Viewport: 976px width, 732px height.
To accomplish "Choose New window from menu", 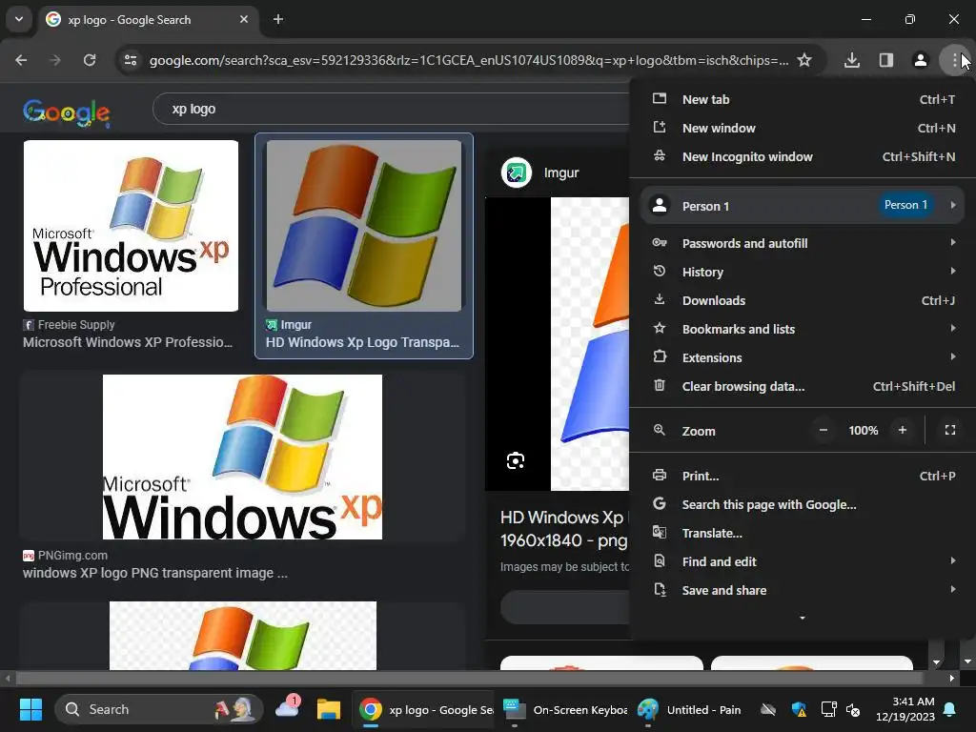I will (x=803, y=129).
